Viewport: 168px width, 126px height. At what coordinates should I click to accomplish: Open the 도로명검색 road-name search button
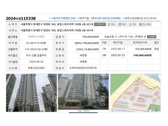100,24
